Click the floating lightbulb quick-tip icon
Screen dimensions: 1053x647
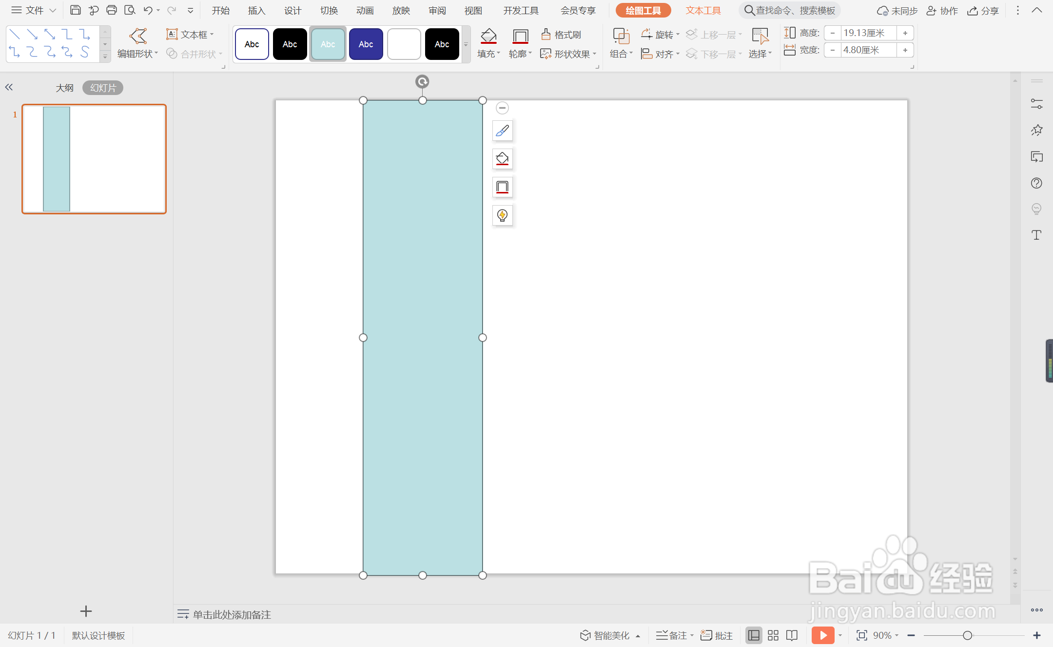point(502,215)
